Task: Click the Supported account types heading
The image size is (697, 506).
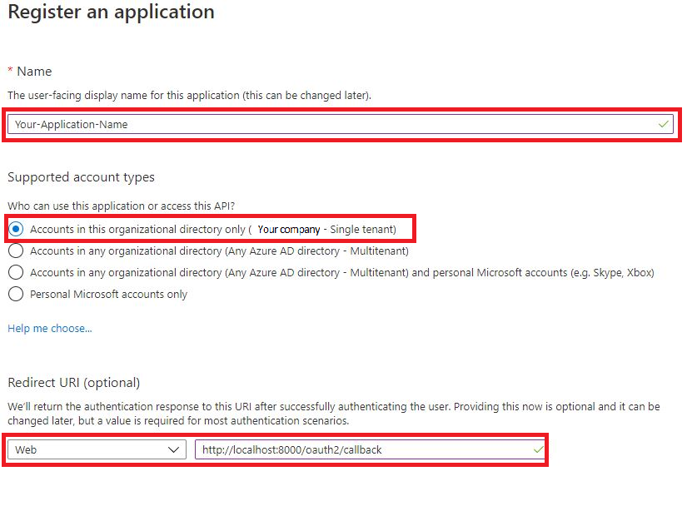Action: 81,177
